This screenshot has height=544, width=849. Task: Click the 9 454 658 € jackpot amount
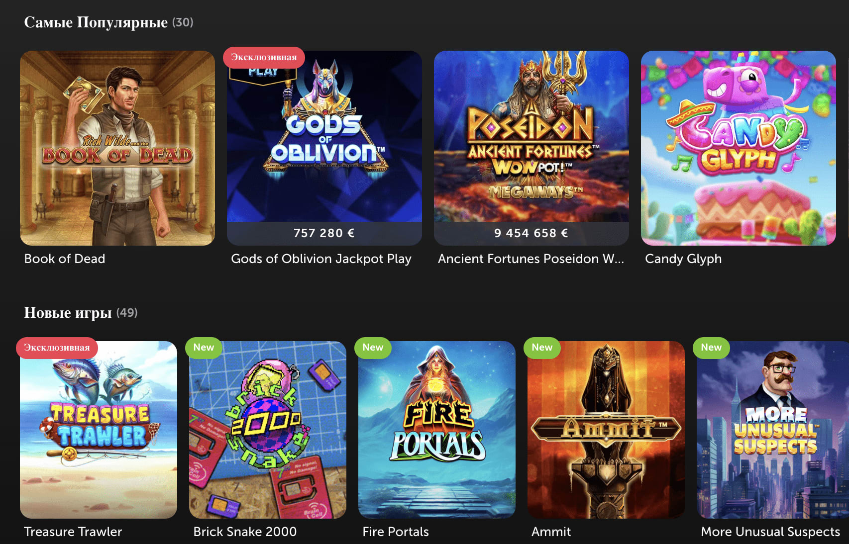[531, 233]
